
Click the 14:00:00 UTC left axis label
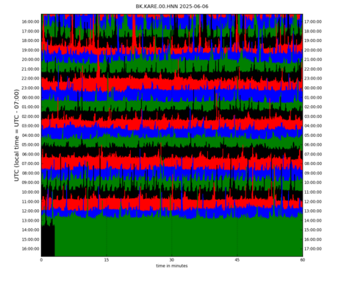click(30, 230)
